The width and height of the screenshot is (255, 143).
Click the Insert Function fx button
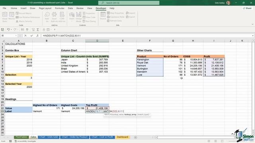(37, 36)
